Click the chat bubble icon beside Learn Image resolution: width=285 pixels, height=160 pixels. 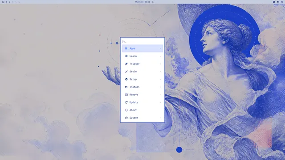pos(126,56)
